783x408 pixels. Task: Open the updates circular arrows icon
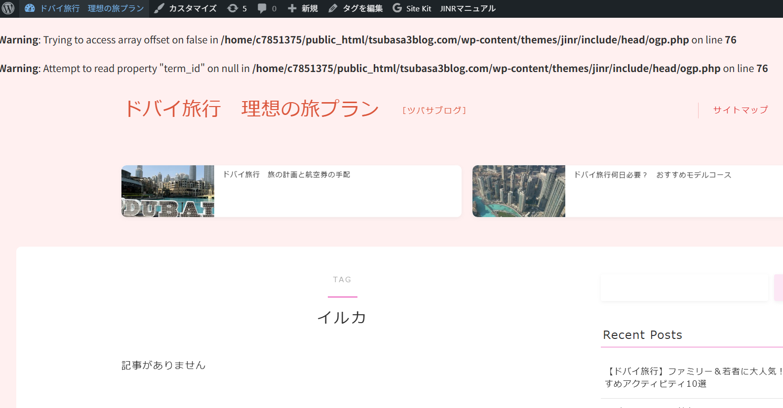pos(233,8)
